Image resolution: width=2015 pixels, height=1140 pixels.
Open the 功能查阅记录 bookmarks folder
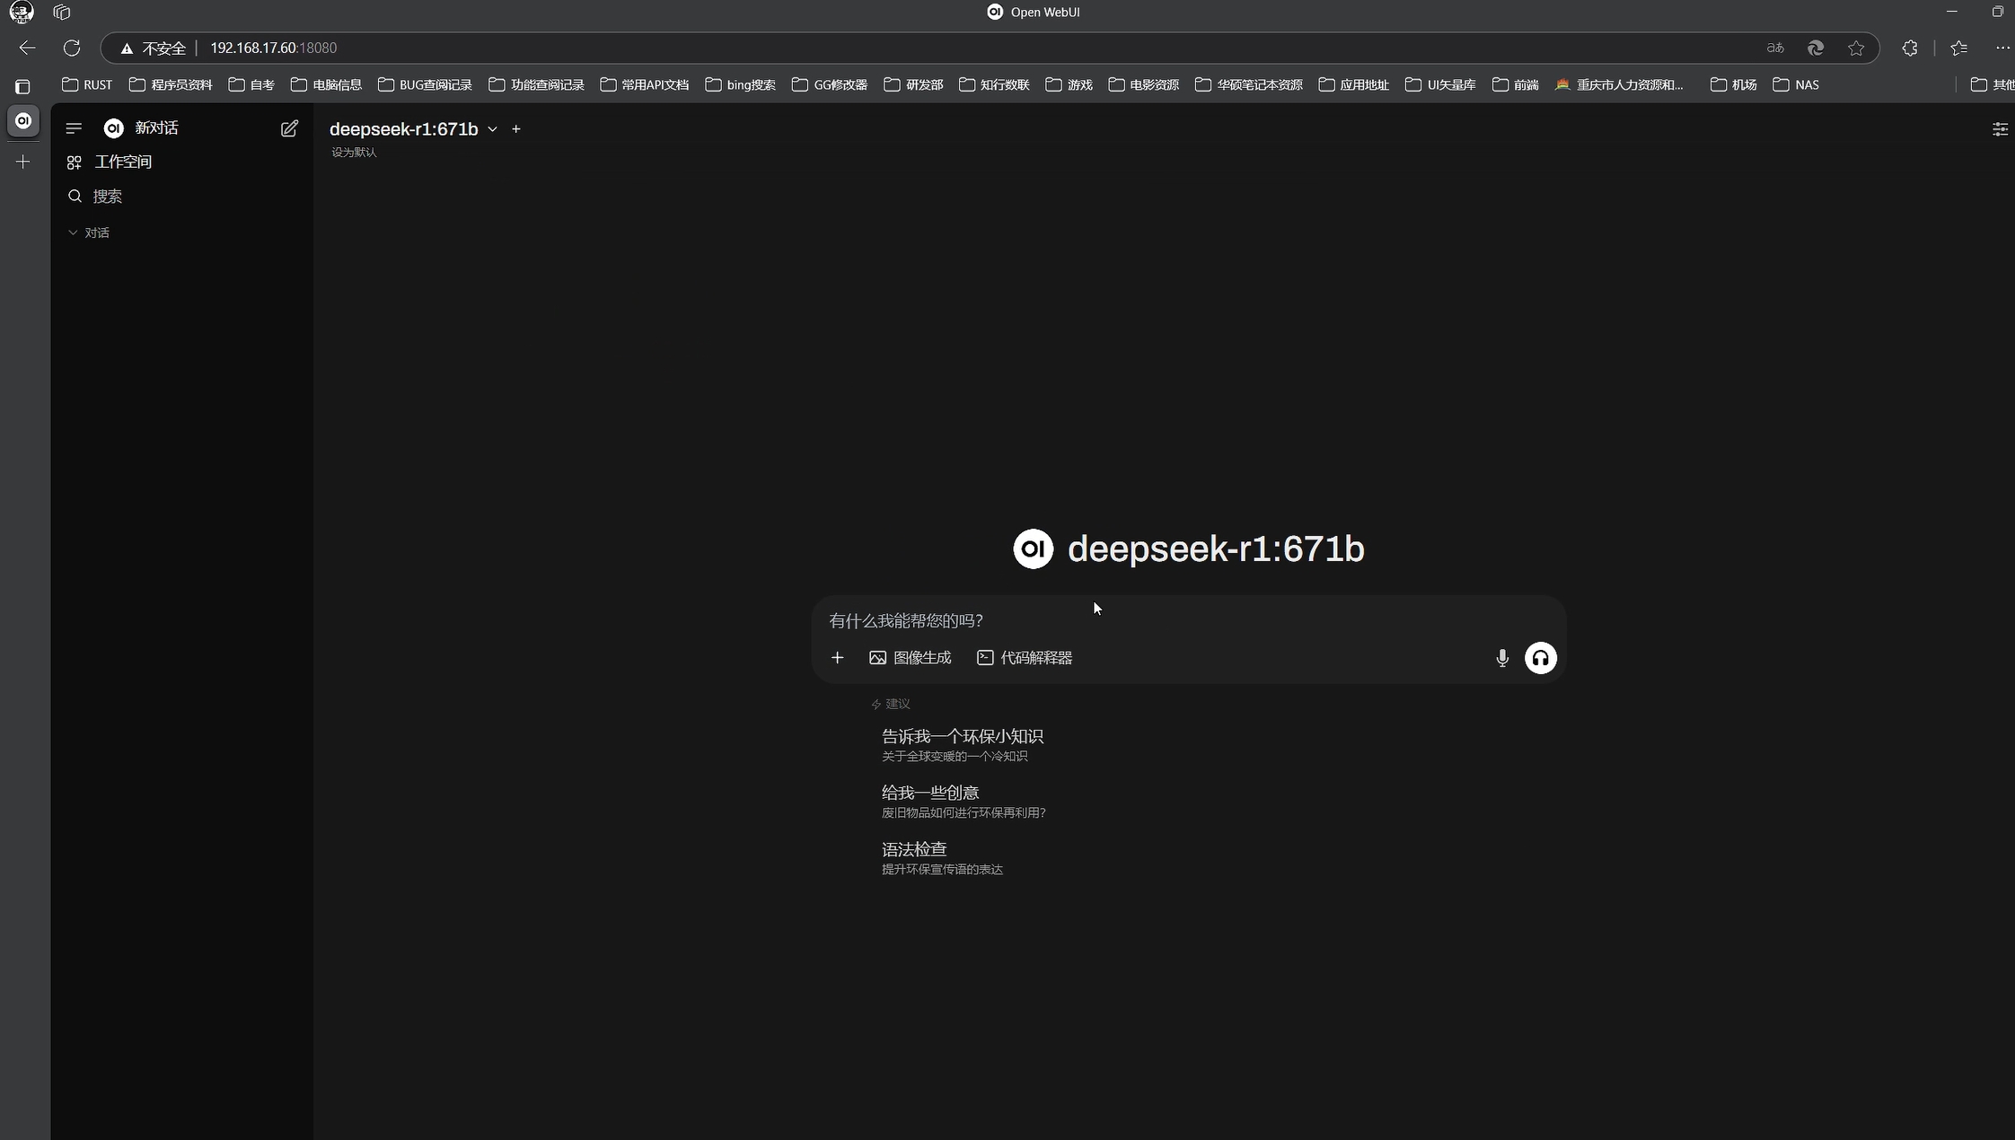point(536,85)
